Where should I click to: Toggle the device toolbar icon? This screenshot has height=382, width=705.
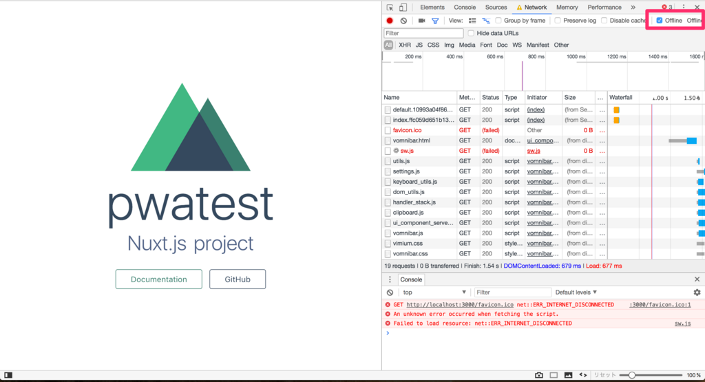coord(403,7)
